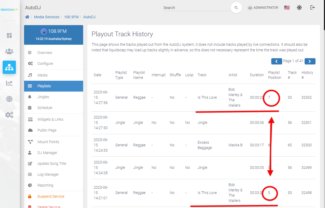Toggle dark mode with the sun icon
Screen dimensions: 325x208
299,8
